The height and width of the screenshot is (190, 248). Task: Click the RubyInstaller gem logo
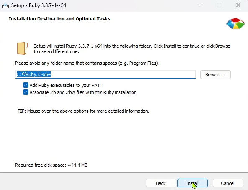(x=235, y=23)
